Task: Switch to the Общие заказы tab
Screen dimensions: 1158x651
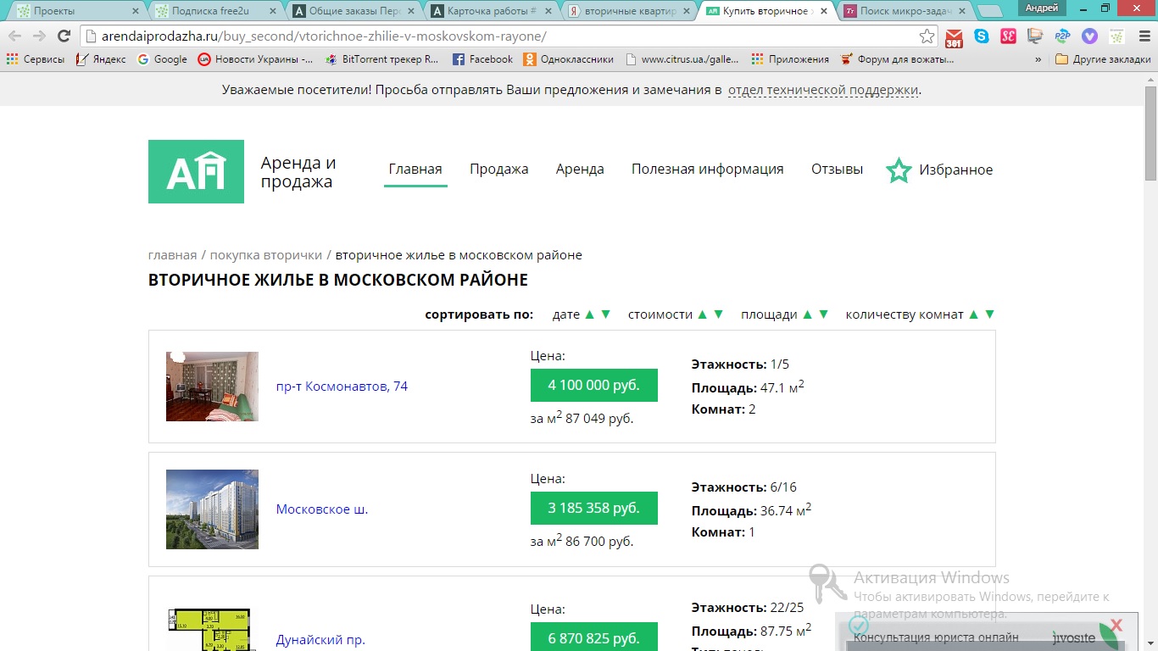Action: point(354,11)
